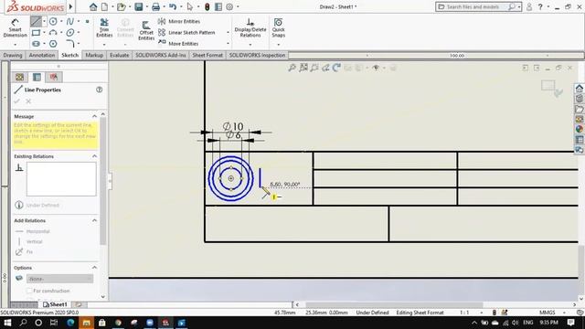Open the Options gear icon
585x329 pixels.
tap(229, 6)
